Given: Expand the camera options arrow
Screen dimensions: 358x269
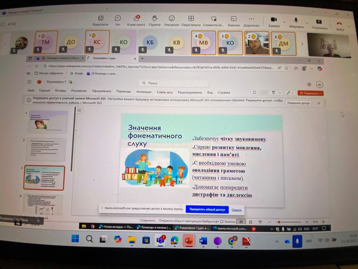Looking at the screenshot, I should [284, 22].
